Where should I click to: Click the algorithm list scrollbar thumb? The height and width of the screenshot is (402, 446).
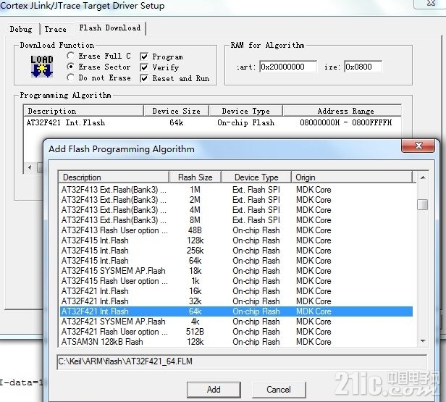[422, 204]
